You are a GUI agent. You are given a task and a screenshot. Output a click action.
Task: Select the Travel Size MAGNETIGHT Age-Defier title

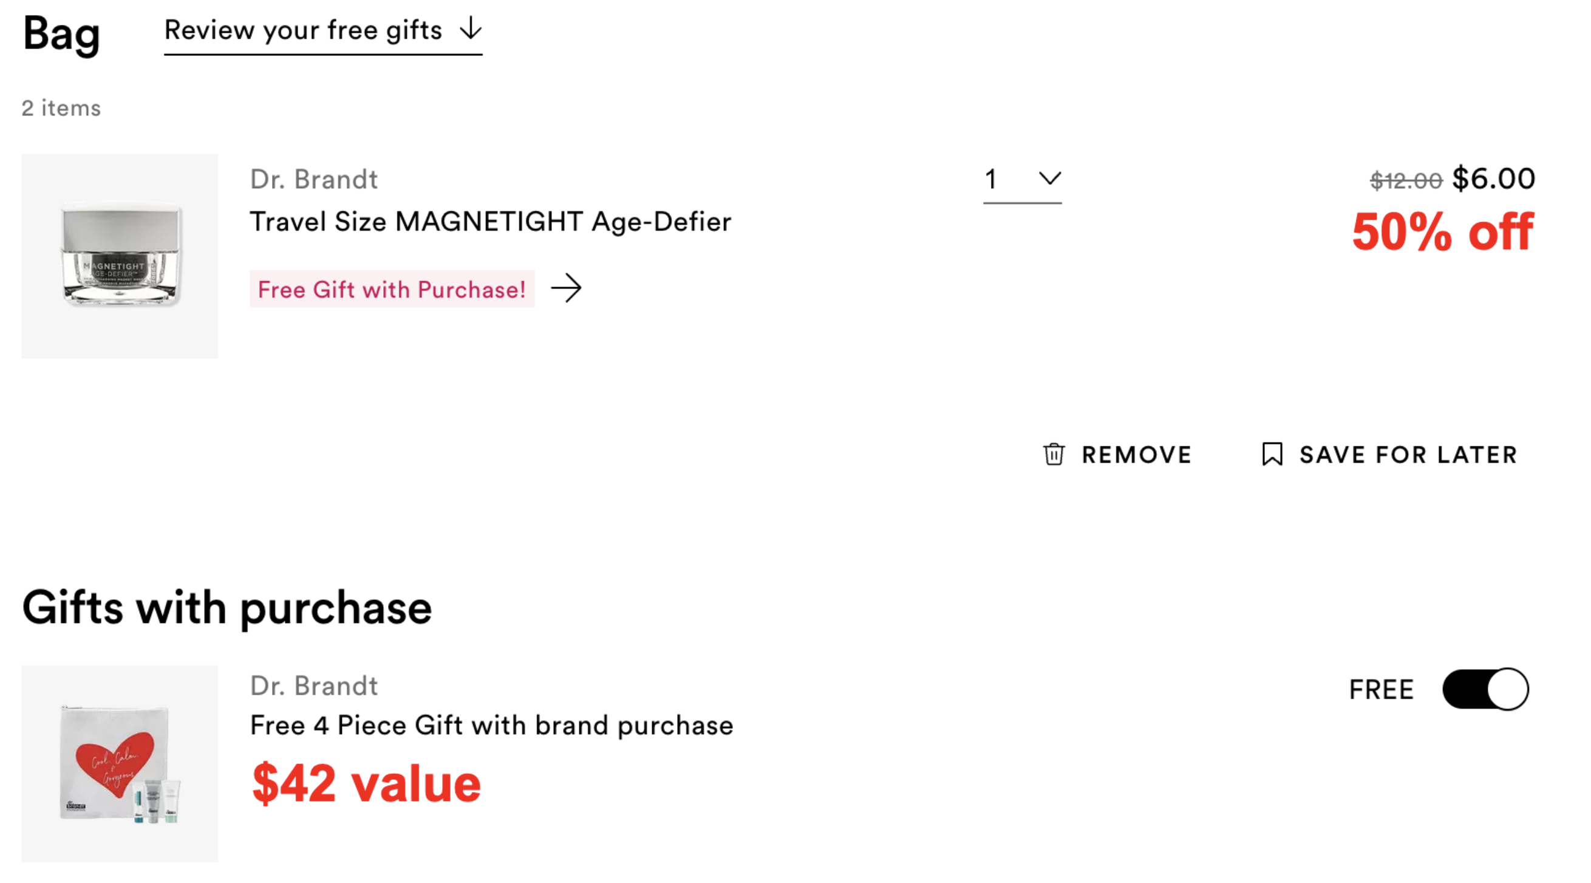pyautogui.click(x=491, y=222)
